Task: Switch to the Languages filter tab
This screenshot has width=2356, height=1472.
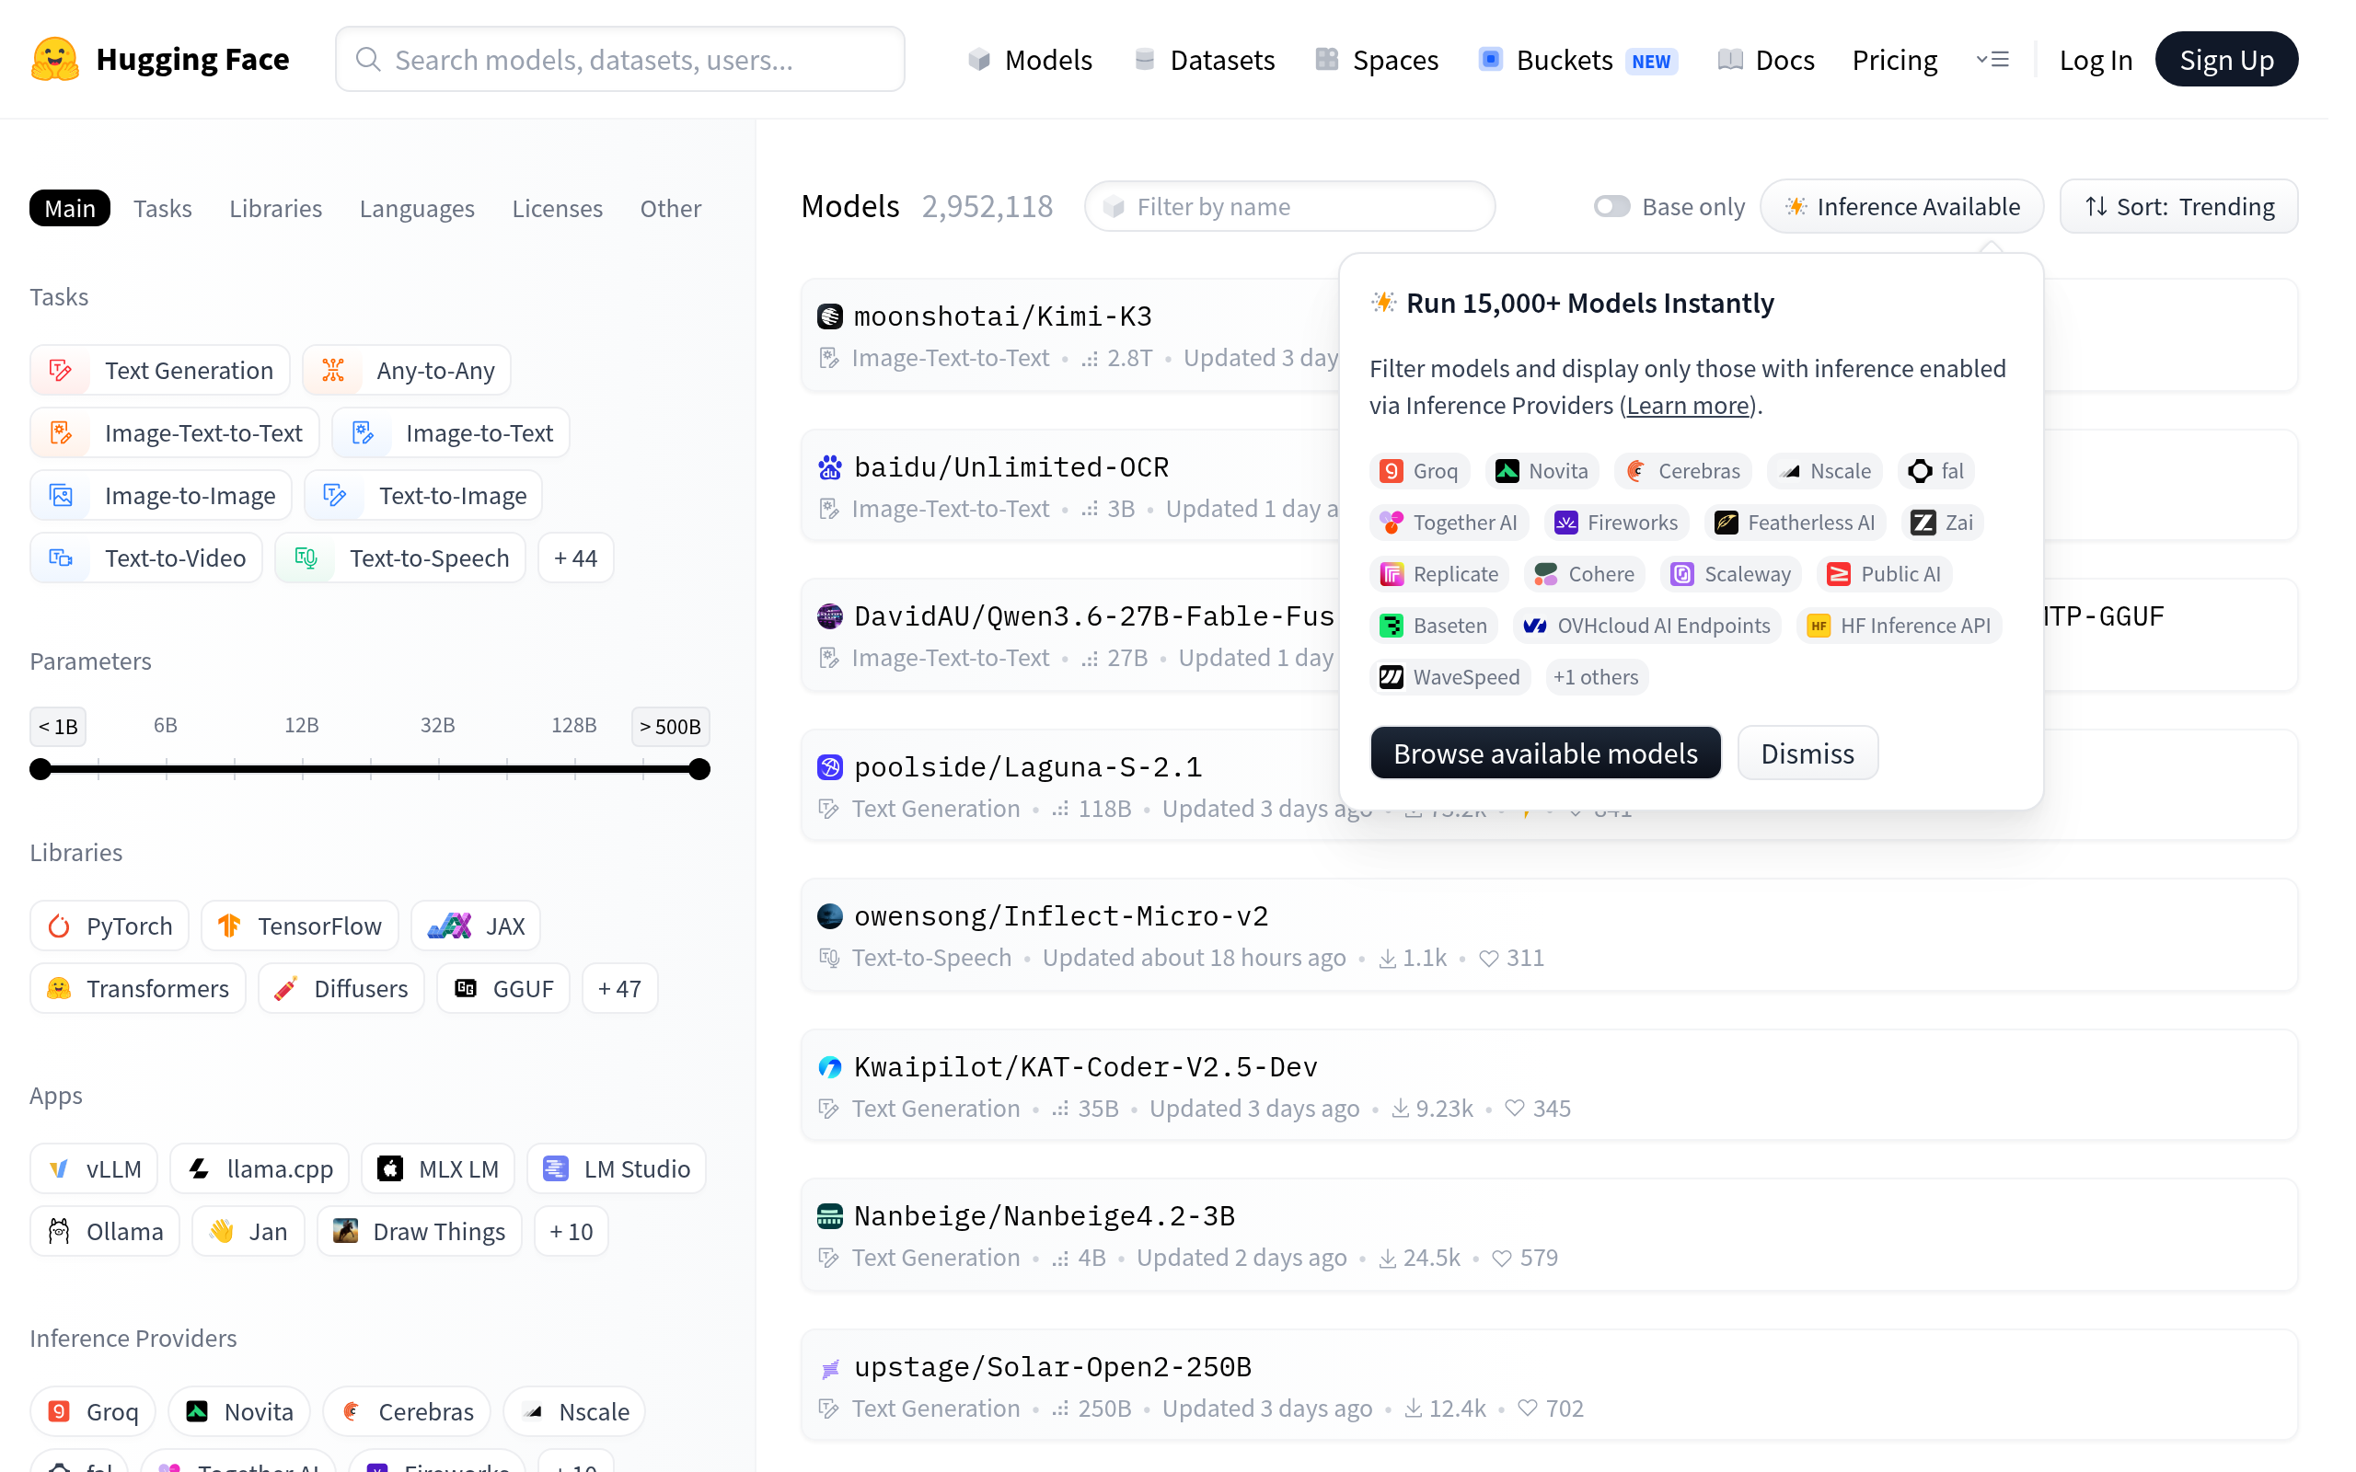Action: tap(417, 208)
